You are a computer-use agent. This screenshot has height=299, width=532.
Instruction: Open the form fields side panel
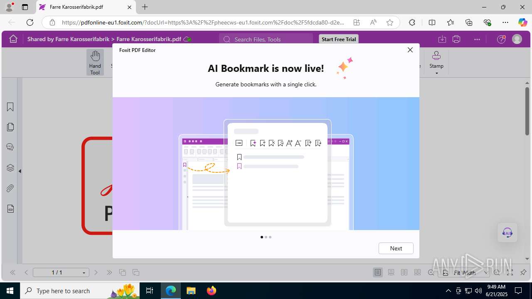click(10, 209)
